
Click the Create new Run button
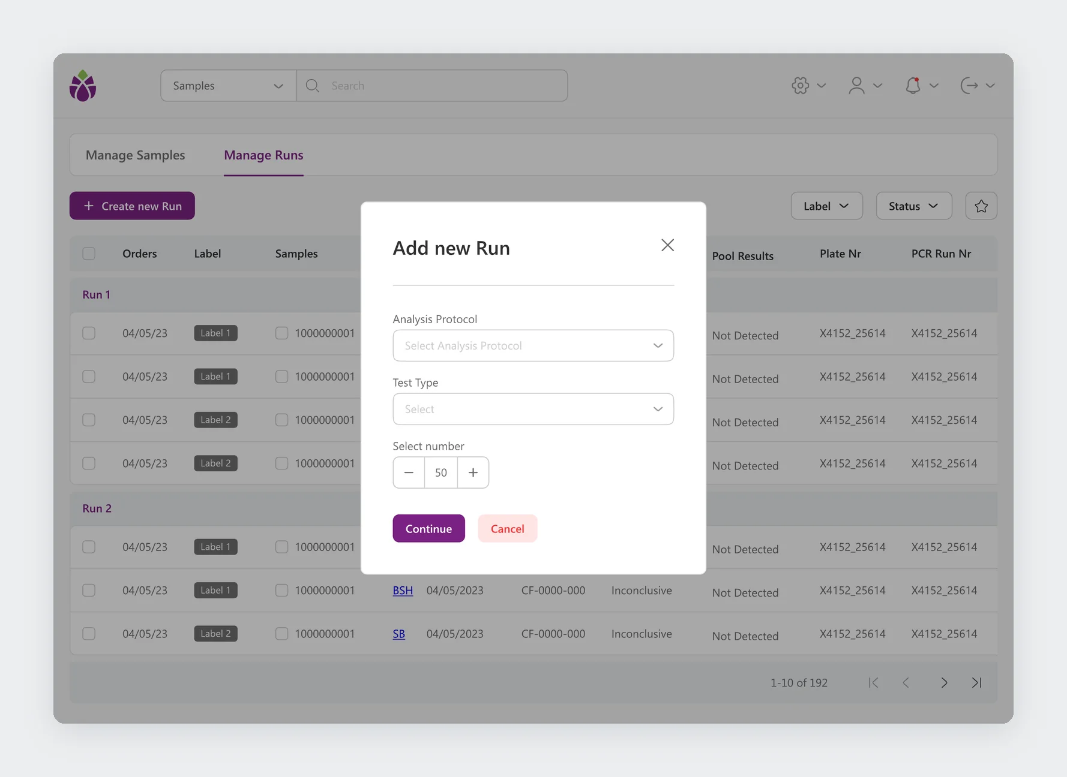(132, 206)
